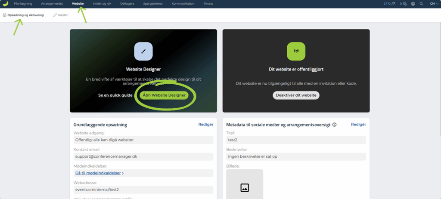The image size is (441, 199).
Task: Follow the Gå til mødeindkaldelser link
Action: (x=99, y=173)
